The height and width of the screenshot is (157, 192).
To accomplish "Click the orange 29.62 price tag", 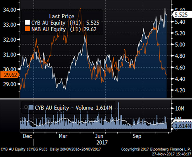I will [9, 75].
